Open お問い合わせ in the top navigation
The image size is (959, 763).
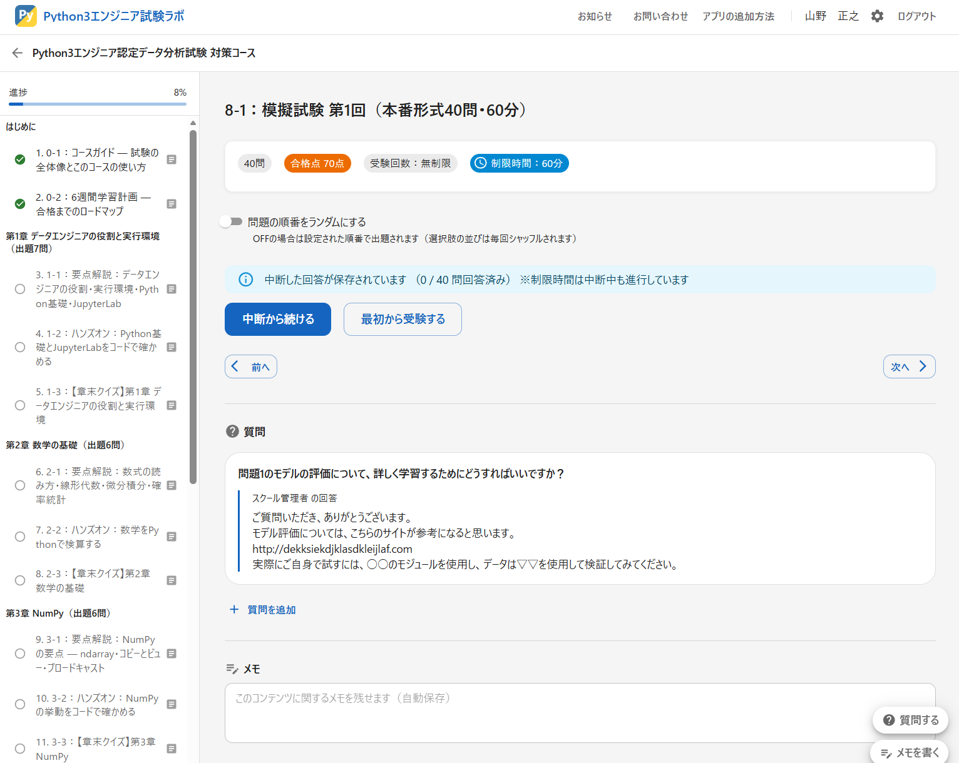(660, 16)
